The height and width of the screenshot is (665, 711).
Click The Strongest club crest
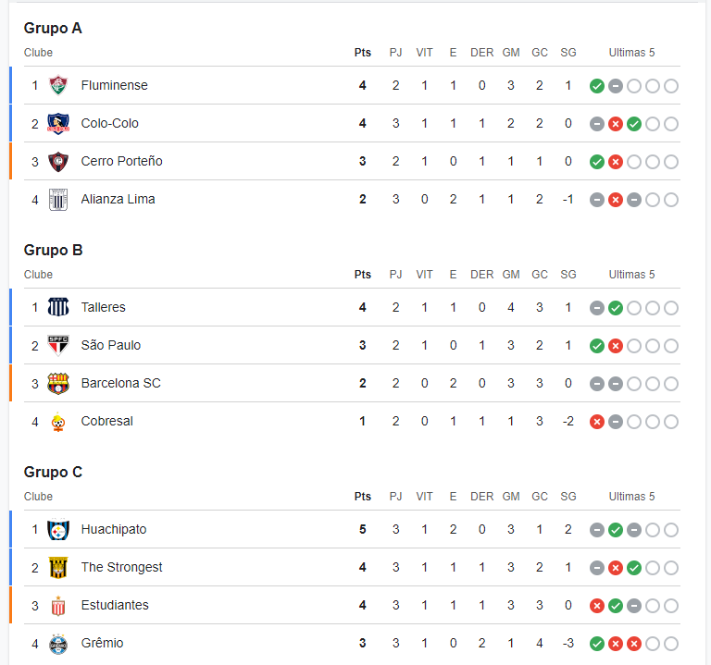[x=58, y=568]
